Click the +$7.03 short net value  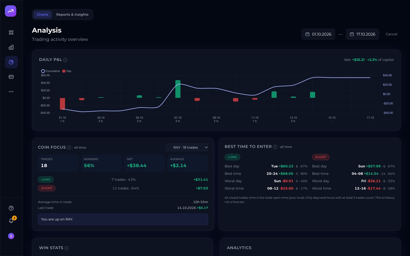202,188
